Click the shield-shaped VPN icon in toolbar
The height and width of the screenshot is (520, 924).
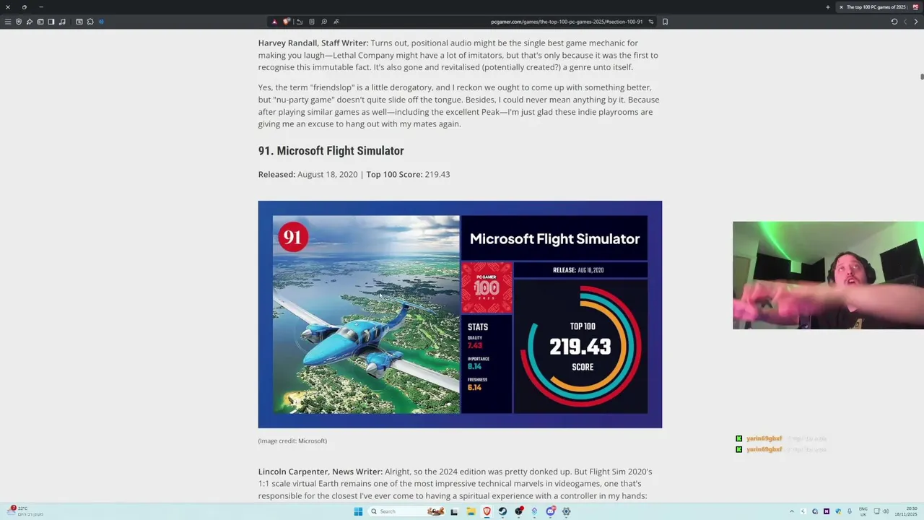[x=19, y=22]
